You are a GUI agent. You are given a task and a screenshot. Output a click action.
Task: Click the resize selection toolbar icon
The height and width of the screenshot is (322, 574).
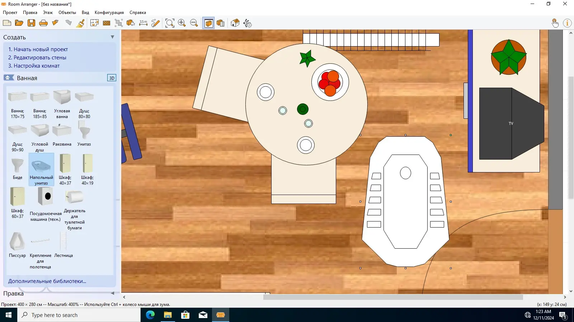119,23
